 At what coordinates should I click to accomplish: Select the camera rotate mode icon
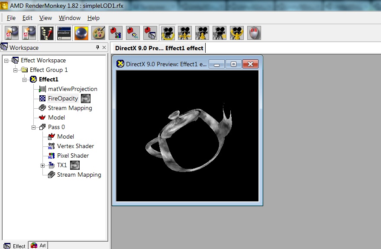[168, 33]
